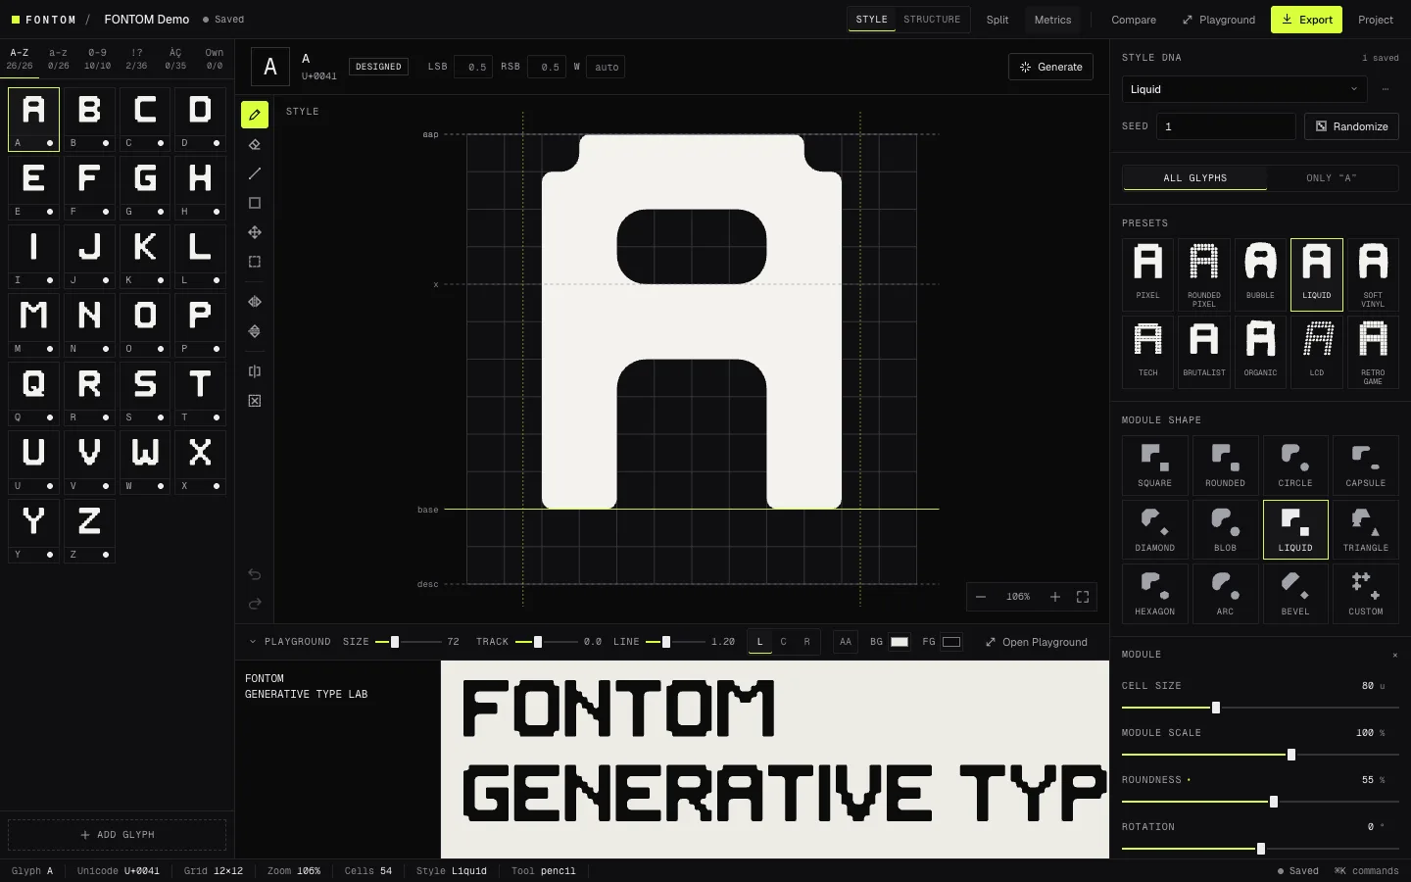Switch to Structure view
Image resolution: width=1411 pixels, height=882 pixels.
tap(932, 20)
